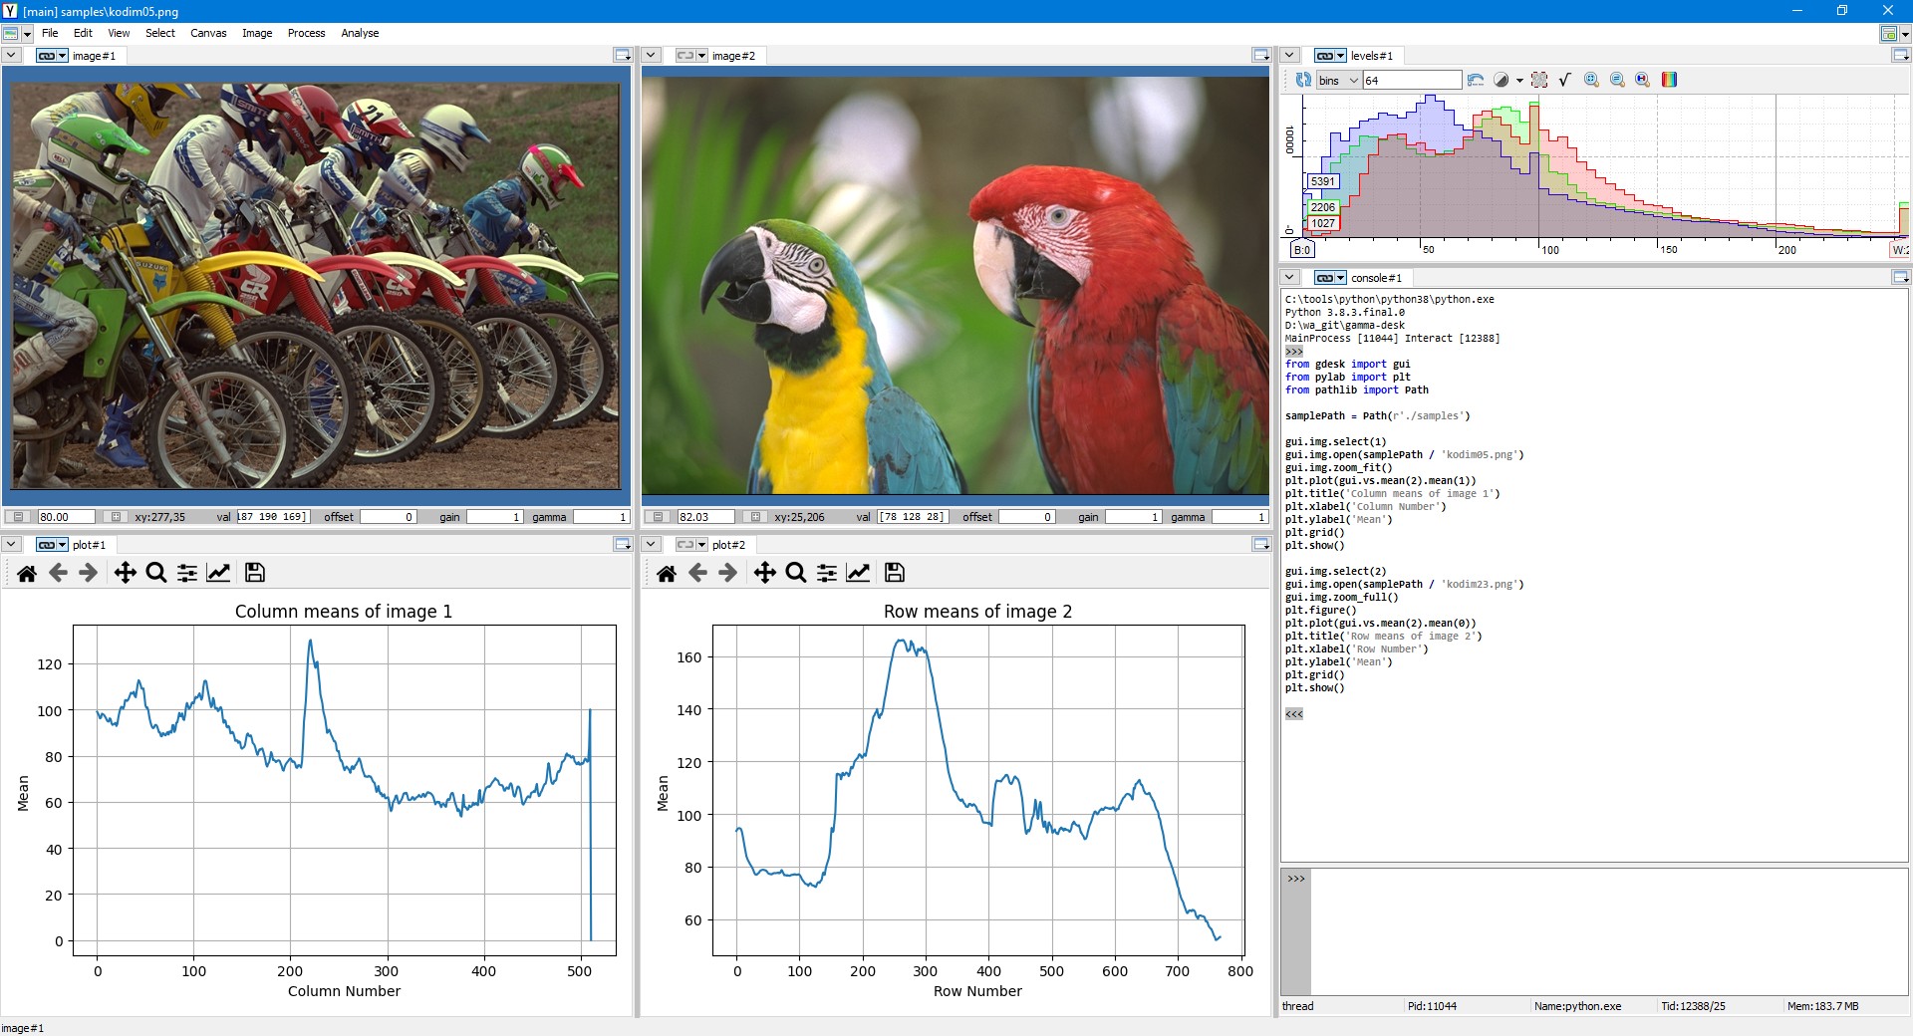Screen dimensions: 1913x1036
Task: Open the File menu
Action: (x=50, y=33)
